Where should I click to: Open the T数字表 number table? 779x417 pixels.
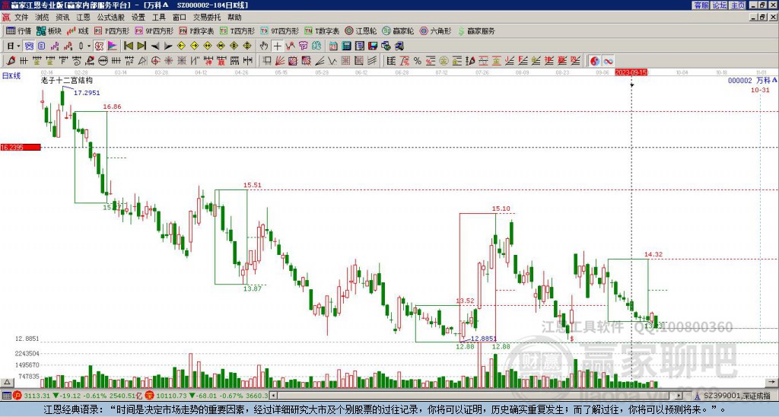(322, 30)
